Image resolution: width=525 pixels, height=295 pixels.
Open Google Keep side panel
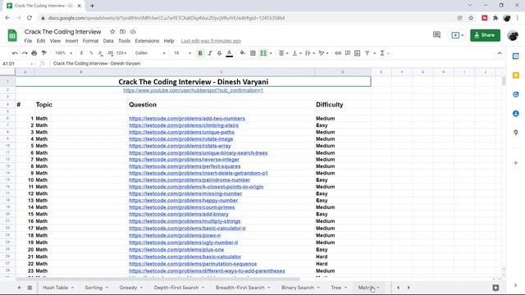click(516, 75)
